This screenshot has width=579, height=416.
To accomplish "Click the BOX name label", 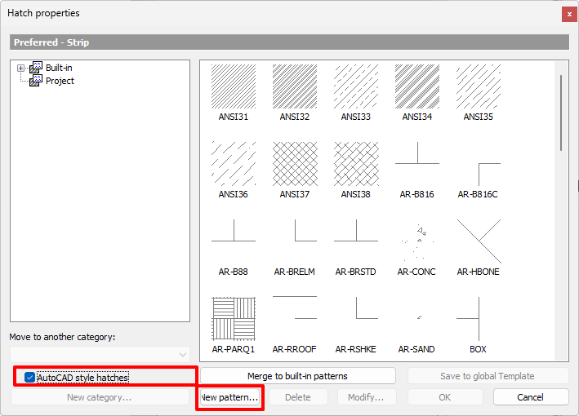I will [479, 349].
